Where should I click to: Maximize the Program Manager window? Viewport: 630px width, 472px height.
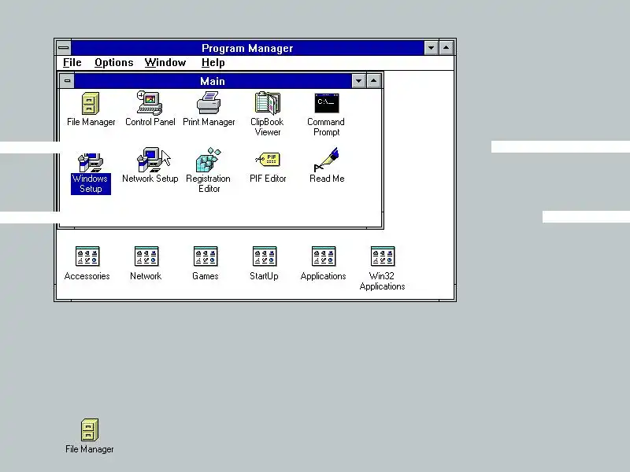coord(446,48)
